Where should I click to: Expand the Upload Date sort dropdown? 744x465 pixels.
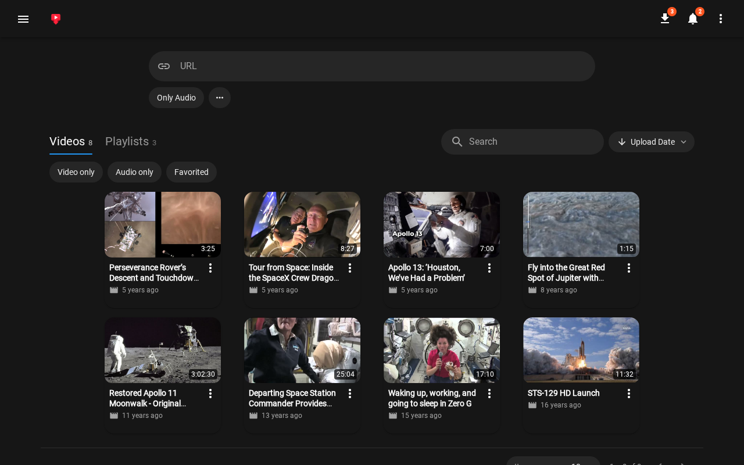tap(652, 142)
